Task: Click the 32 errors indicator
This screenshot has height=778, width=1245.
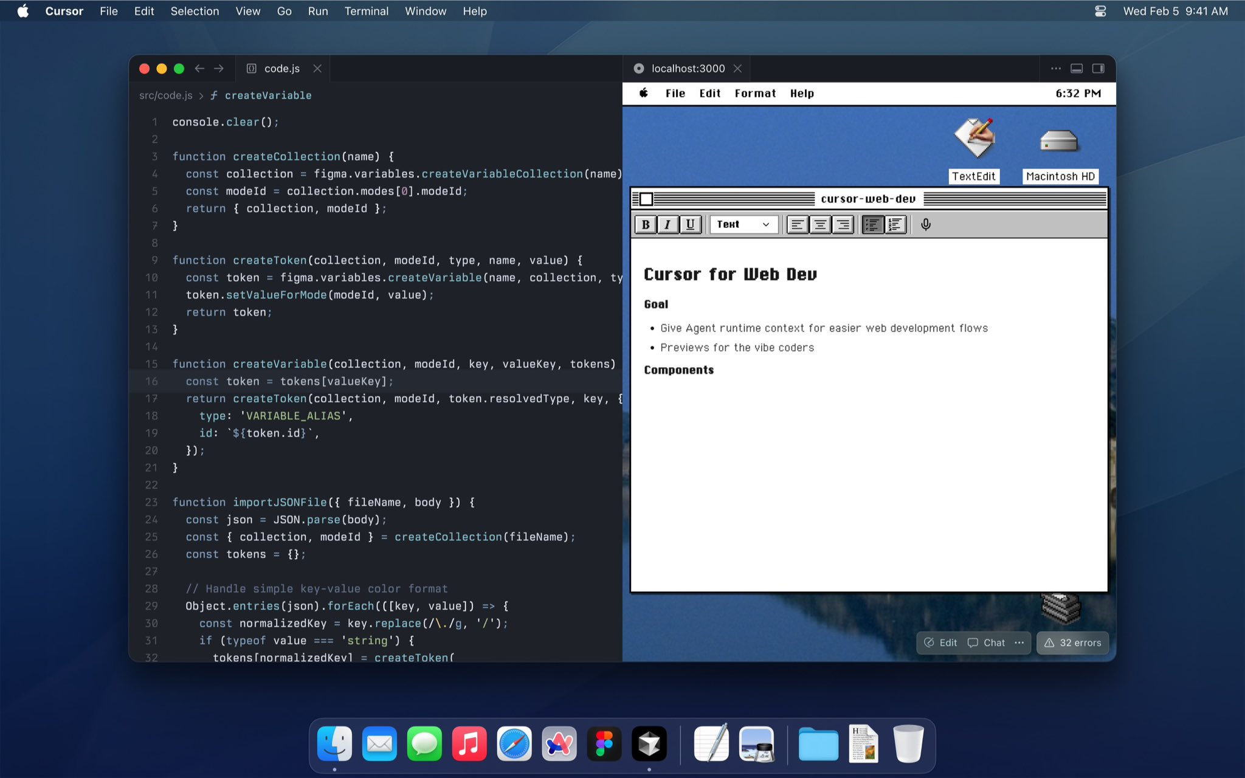Action: coord(1072,642)
